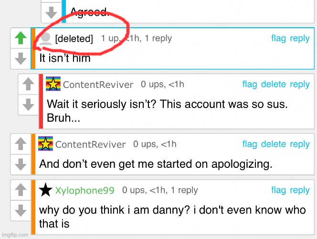Flag the deleted user's comment

pyautogui.click(x=278, y=38)
